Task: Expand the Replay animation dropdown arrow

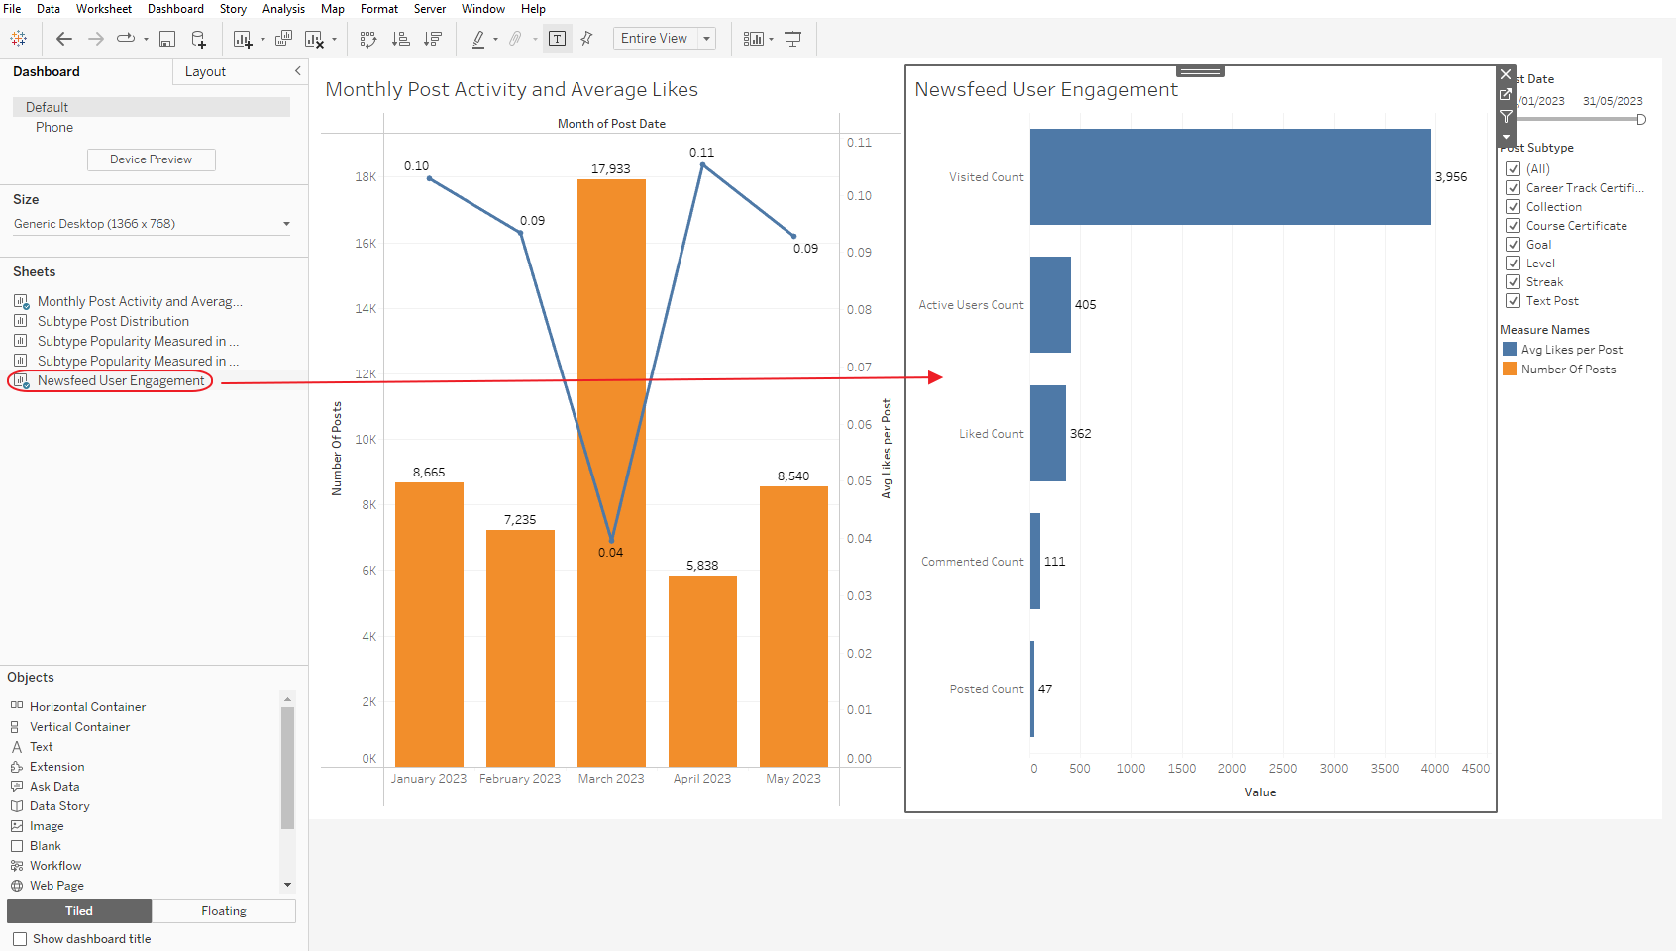Action: coord(146,40)
